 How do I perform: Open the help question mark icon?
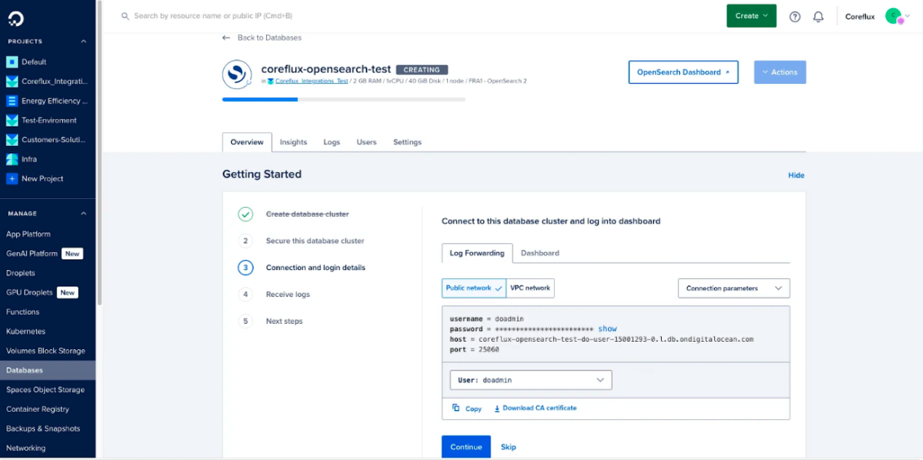tap(795, 16)
